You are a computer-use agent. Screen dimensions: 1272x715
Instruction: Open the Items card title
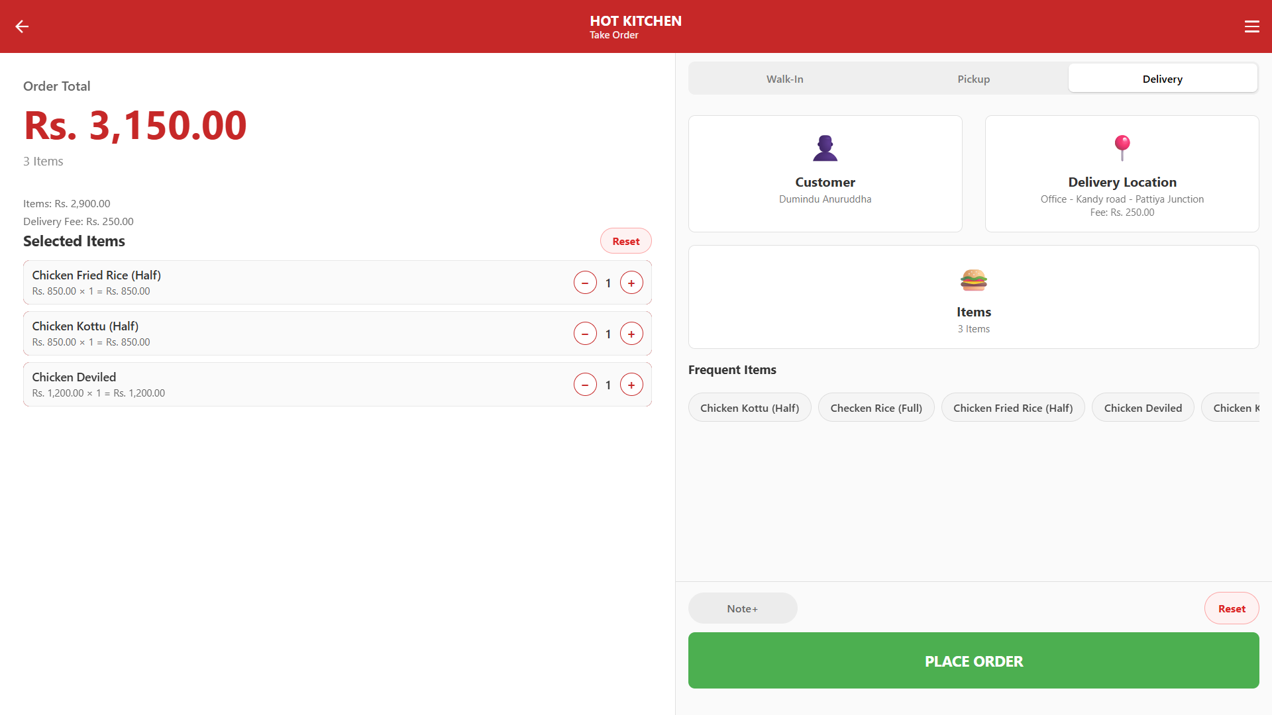click(973, 312)
